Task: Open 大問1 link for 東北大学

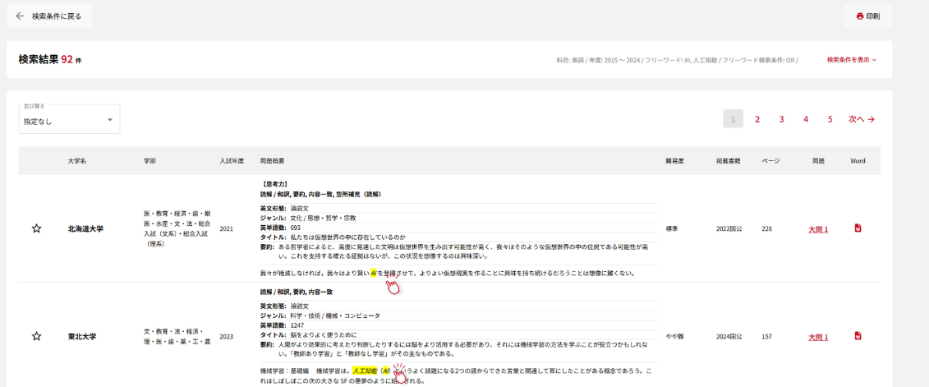Action: pos(817,337)
